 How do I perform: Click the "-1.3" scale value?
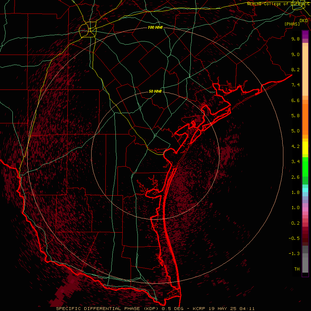tap(294, 254)
